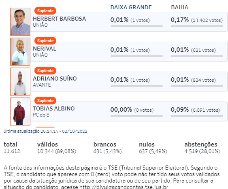228x189 pixels.
Task: Click the Suplente badge above Nerival
Action: pos(45,41)
